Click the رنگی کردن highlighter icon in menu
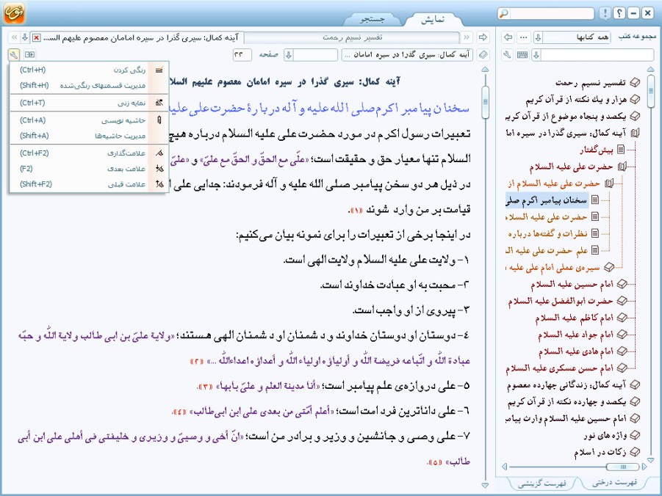This screenshot has height=496, width=662. point(159,70)
